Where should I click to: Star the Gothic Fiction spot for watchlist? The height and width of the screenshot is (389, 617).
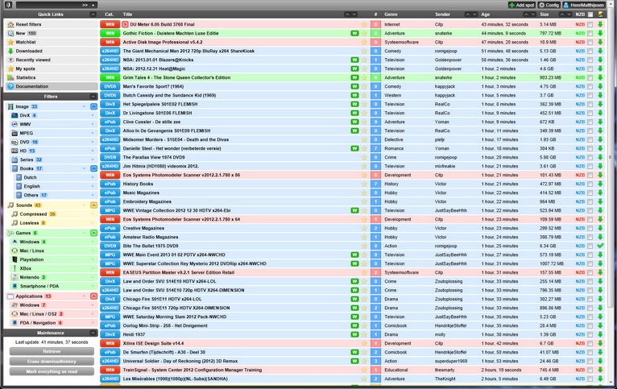tap(364, 33)
